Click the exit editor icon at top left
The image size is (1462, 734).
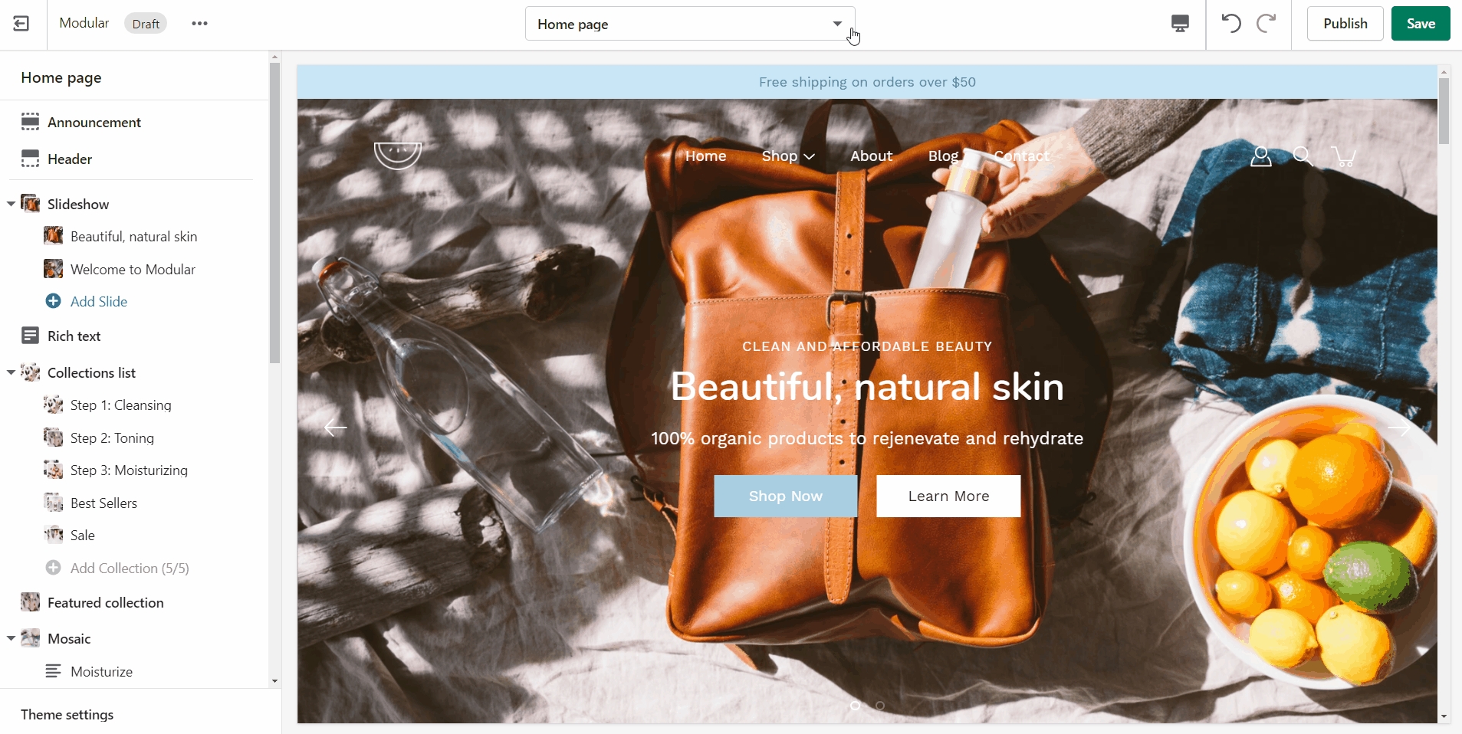[x=21, y=24]
